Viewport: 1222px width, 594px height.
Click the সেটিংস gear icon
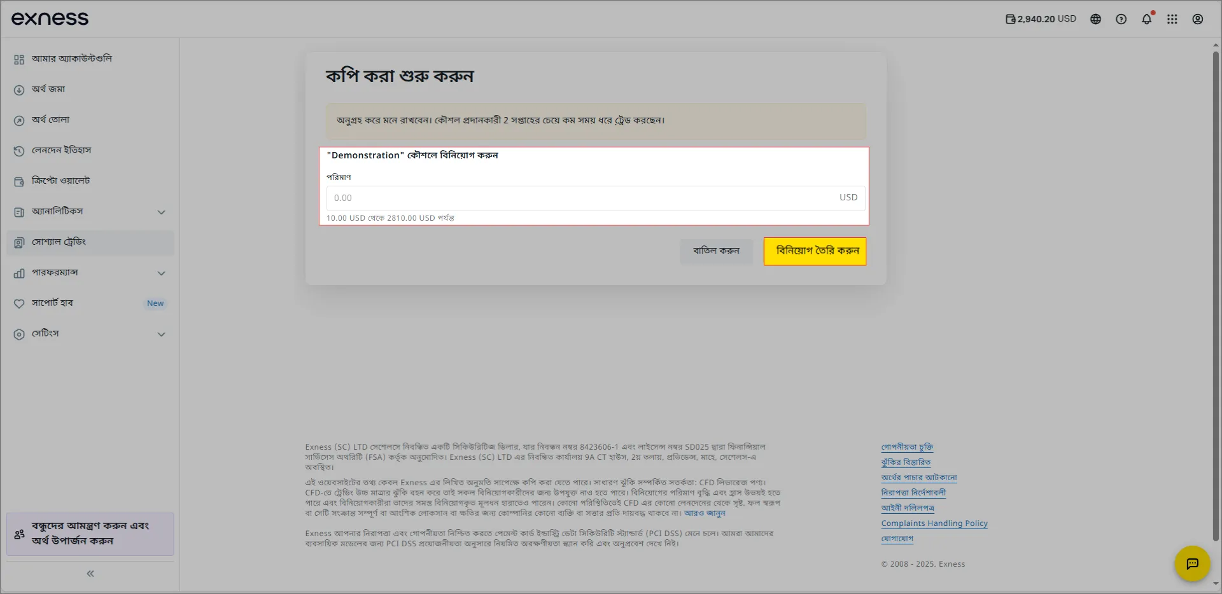coord(19,334)
